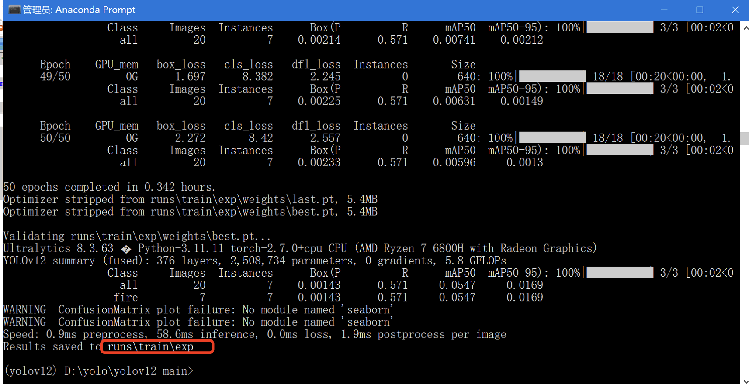Click the epoch 49 training progress bar
The image size is (749, 384).
pyautogui.click(x=552, y=76)
